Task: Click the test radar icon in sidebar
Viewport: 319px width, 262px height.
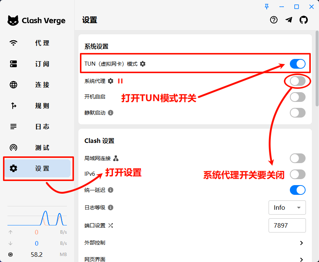Action: (13, 147)
